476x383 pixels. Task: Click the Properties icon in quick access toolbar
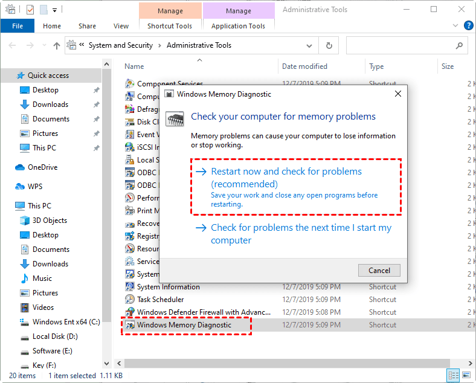[x=30, y=10]
